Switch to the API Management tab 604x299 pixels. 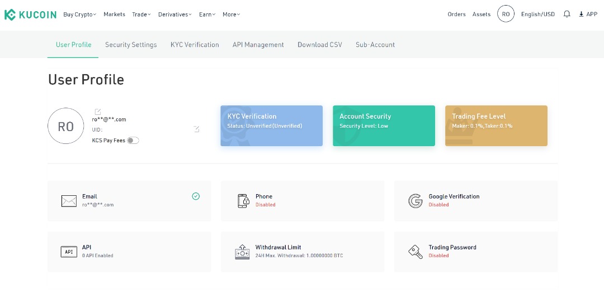pos(258,45)
